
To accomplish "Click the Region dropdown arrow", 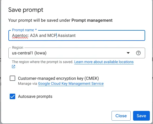I will tap(128, 53).
